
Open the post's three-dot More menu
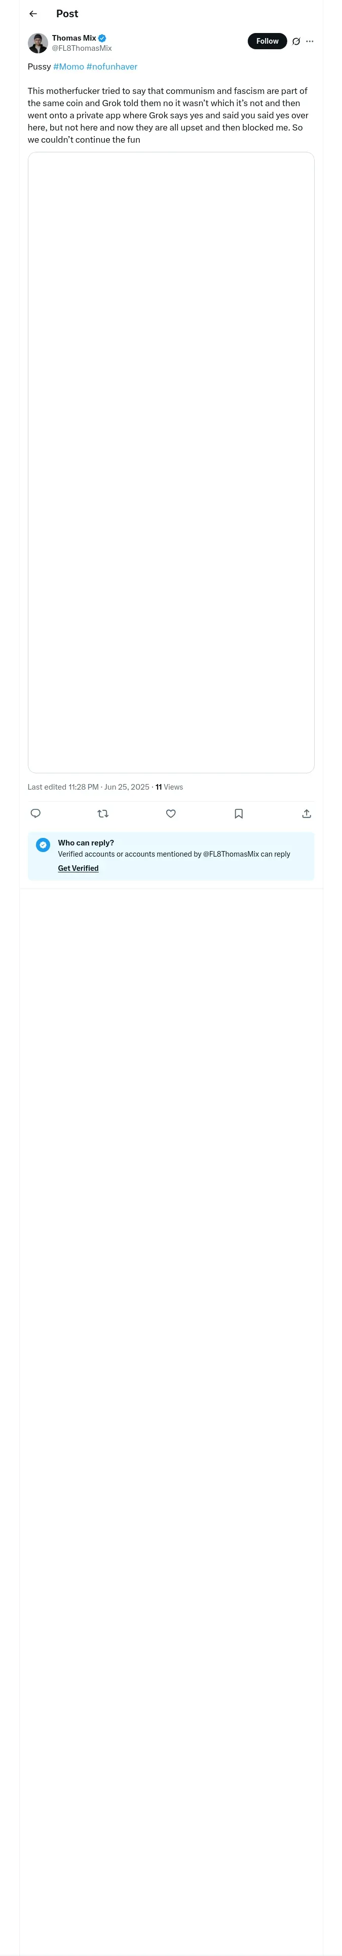pos(310,41)
